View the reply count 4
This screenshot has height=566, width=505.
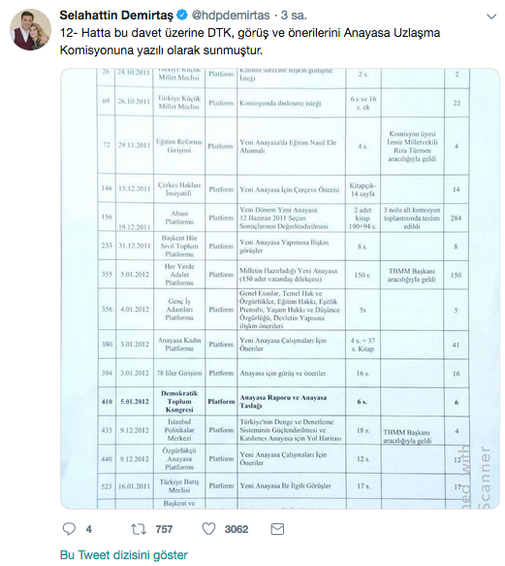coord(88,529)
